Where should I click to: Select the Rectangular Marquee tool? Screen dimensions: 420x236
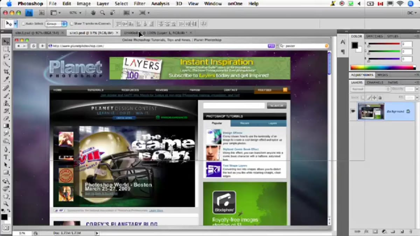click(6, 49)
